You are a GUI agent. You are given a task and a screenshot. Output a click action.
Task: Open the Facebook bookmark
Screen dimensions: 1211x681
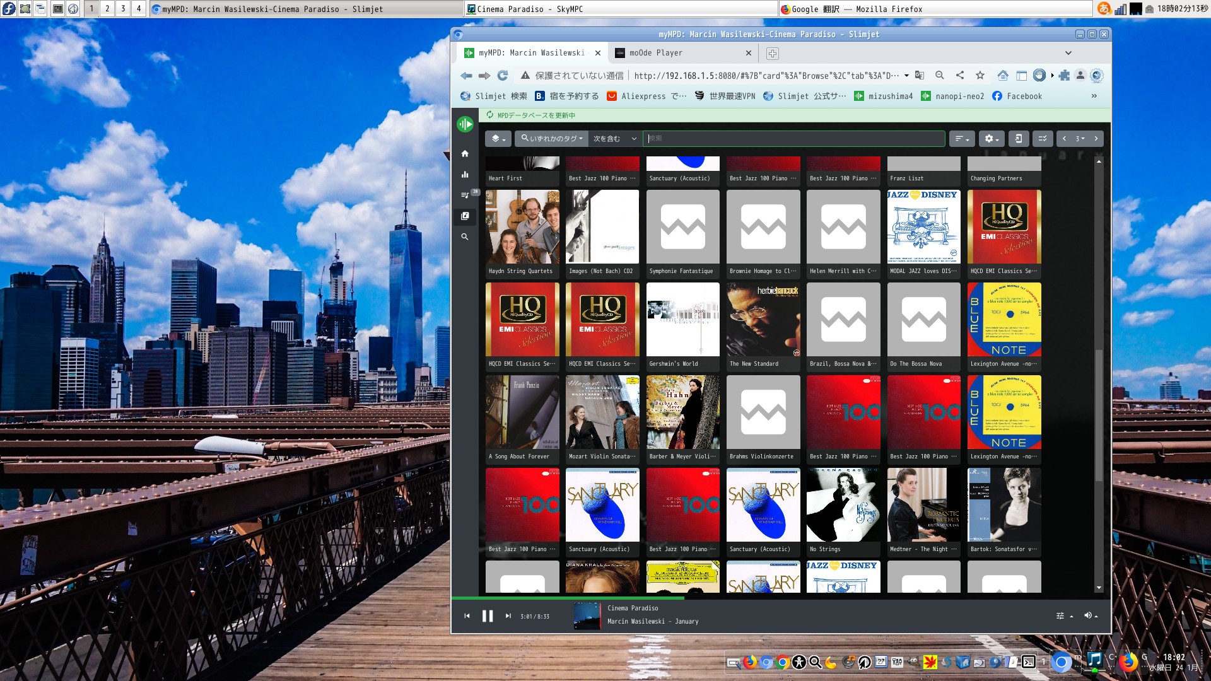[x=1017, y=96]
